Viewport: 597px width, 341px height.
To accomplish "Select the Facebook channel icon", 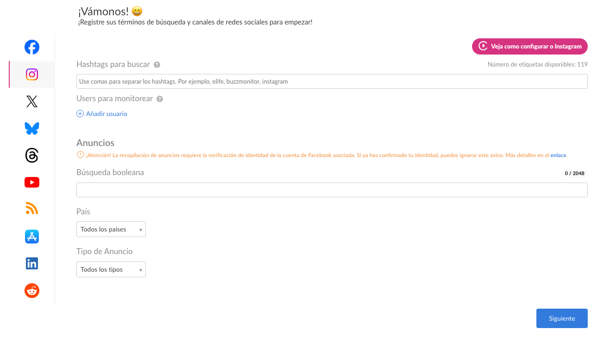I will coord(32,47).
